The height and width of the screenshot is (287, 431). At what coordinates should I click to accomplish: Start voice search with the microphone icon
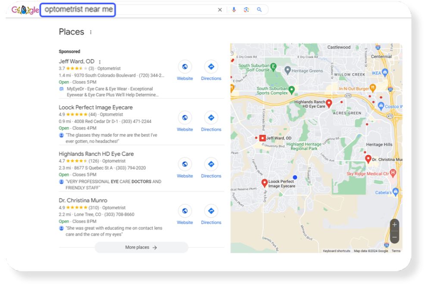point(234,9)
